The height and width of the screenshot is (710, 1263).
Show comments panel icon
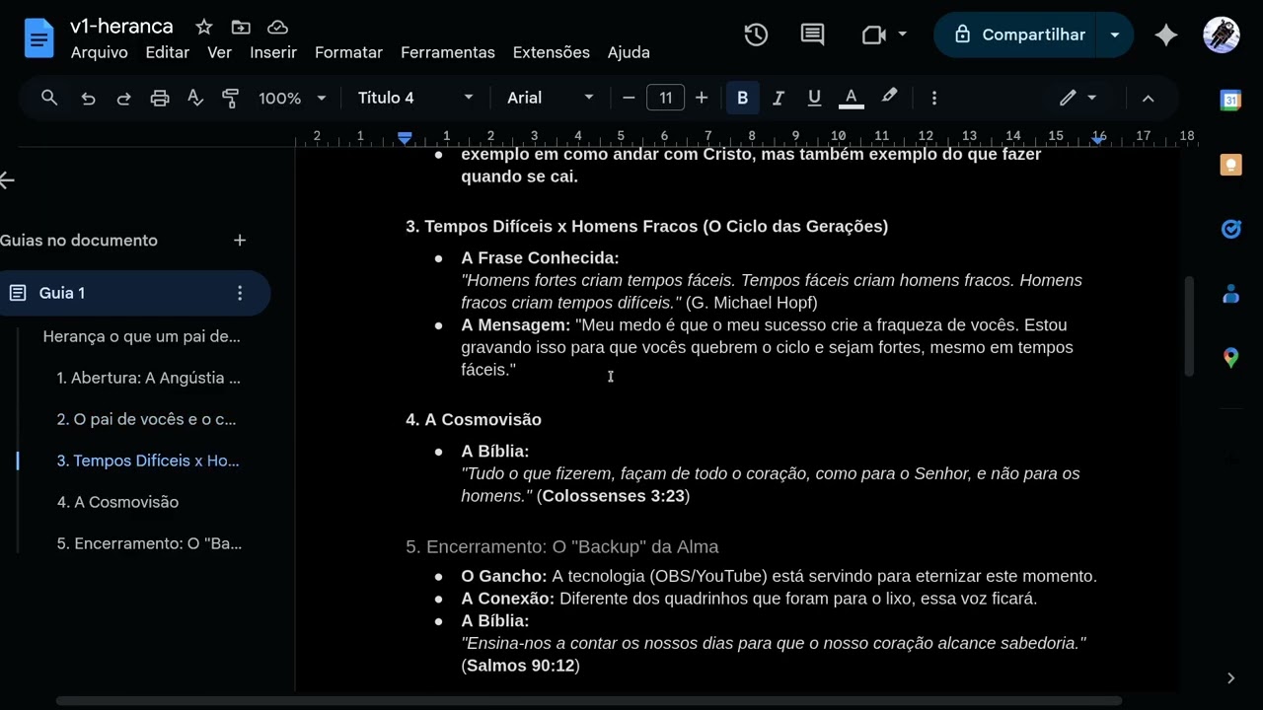click(812, 35)
